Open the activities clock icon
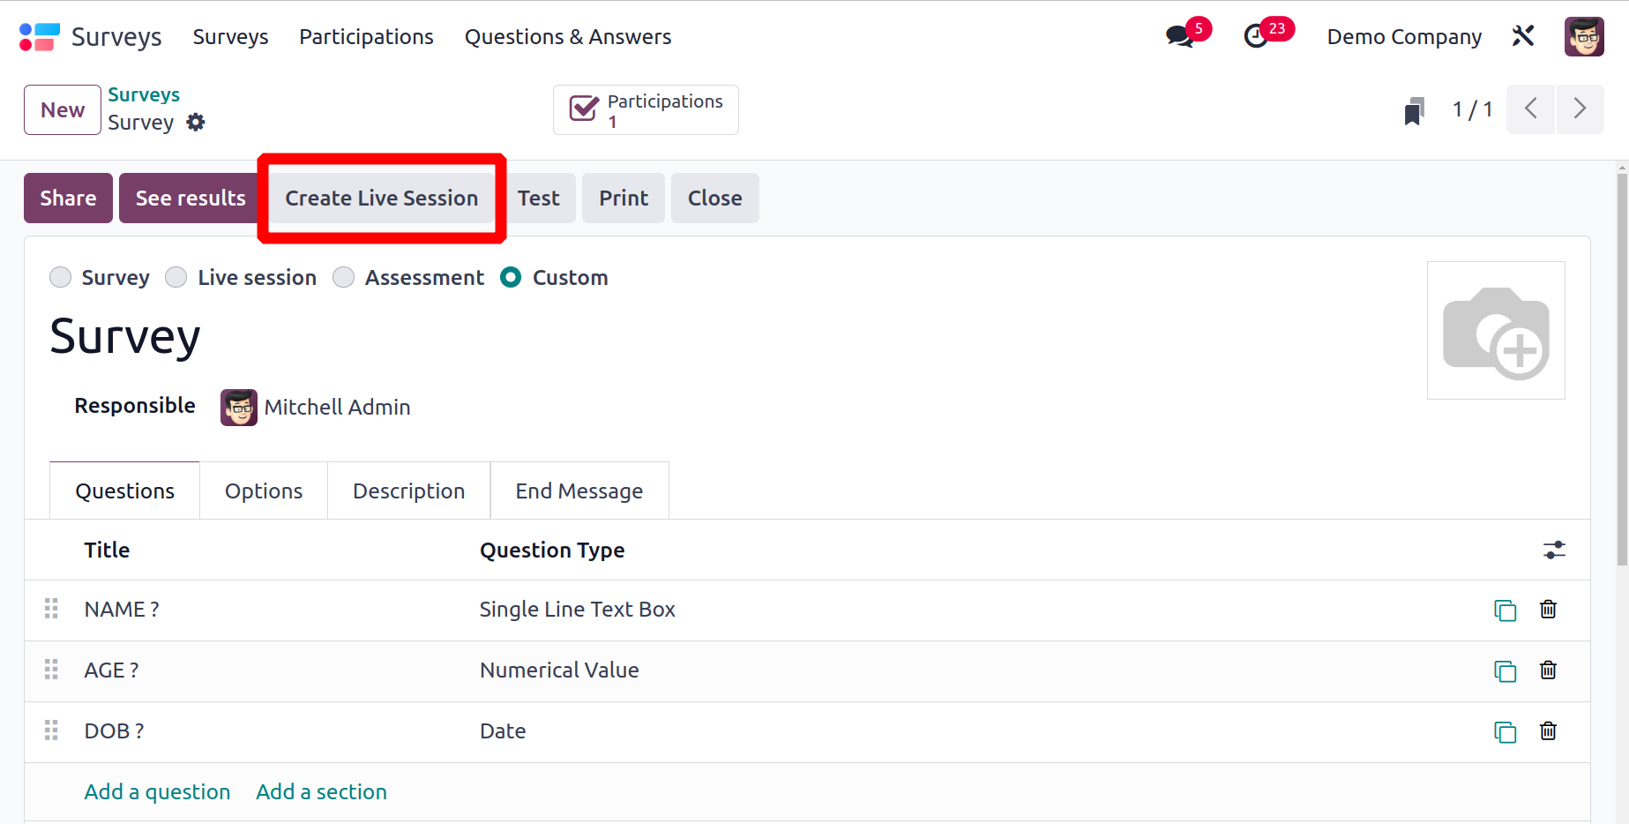 click(1256, 36)
